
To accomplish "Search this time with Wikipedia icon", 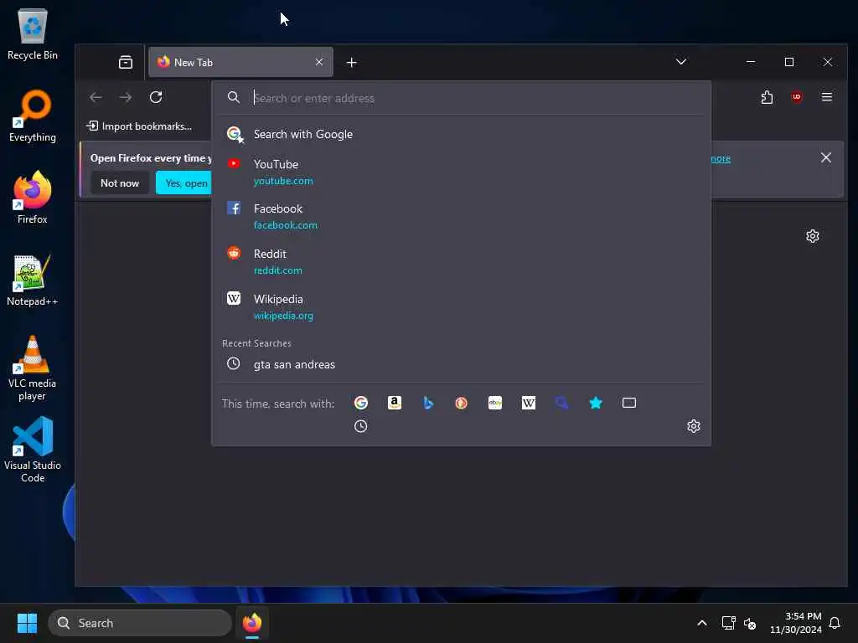I will (529, 403).
